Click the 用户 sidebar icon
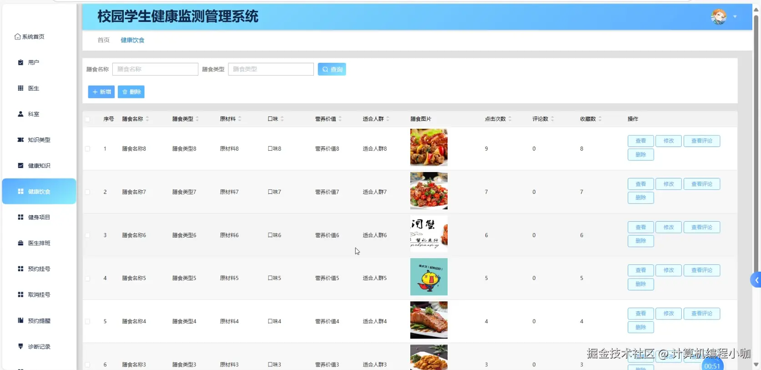Viewport: 761px width, 370px height. point(20,62)
